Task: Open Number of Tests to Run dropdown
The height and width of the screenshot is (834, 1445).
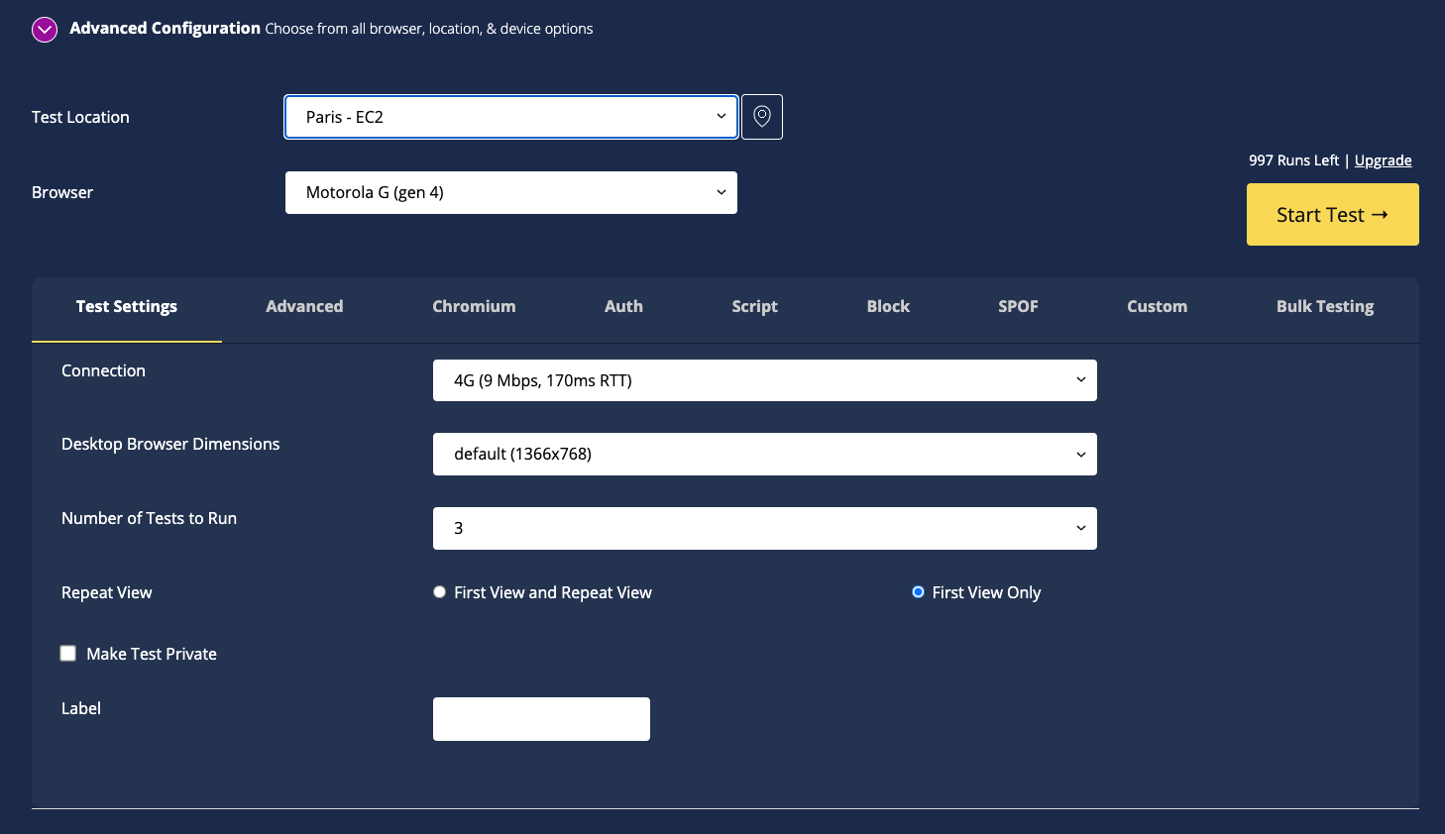Action: 765,528
